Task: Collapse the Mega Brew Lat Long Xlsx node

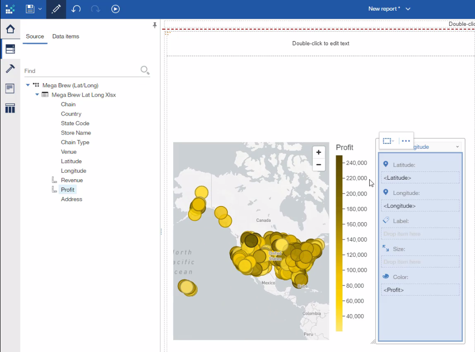Action: pos(37,95)
